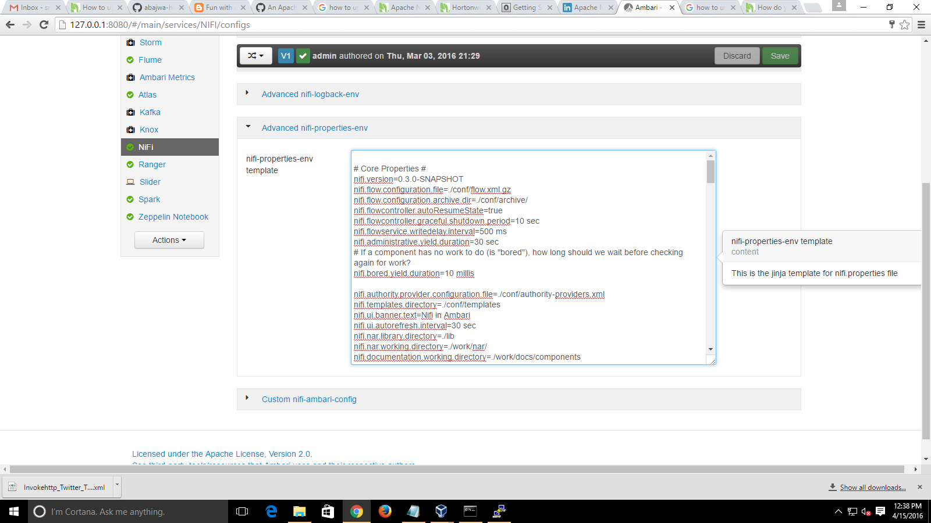The image size is (931, 523).
Task: Switch to the Gmail Inbox browser tab
Action: click(32, 8)
